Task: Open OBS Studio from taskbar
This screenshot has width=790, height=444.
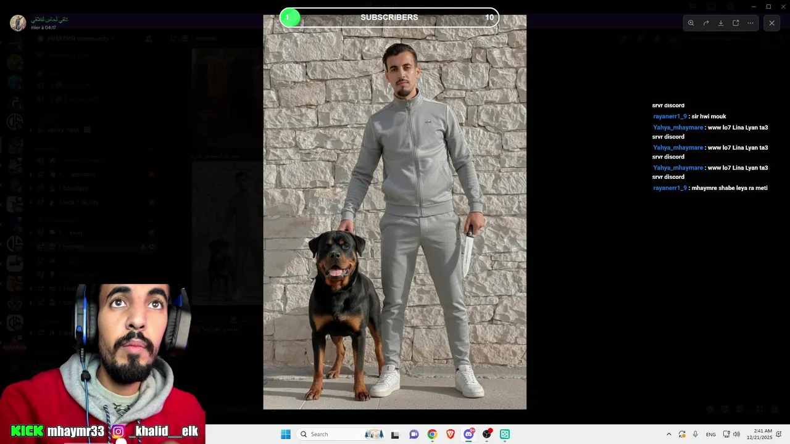Action: [x=487, y=434]
